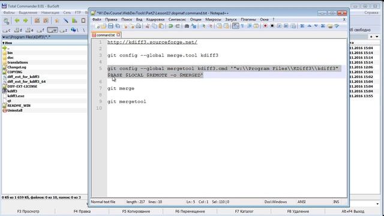
Task: Open Find with the binoculars icon
Action: pyautogui.click(x=187, y=26)
